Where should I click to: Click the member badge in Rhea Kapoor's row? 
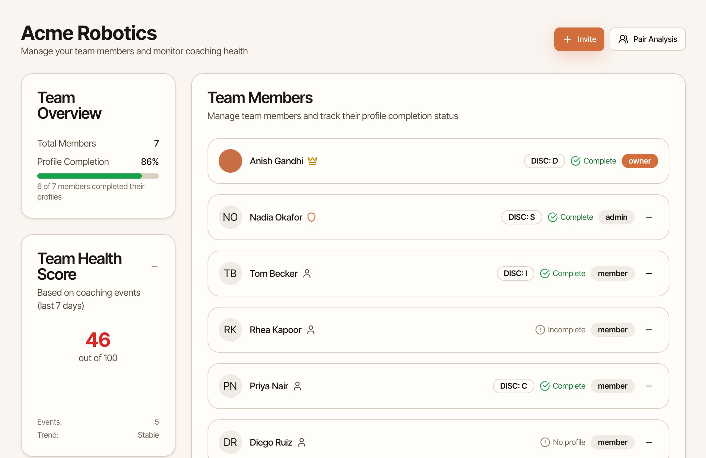(x=613, y=330)
